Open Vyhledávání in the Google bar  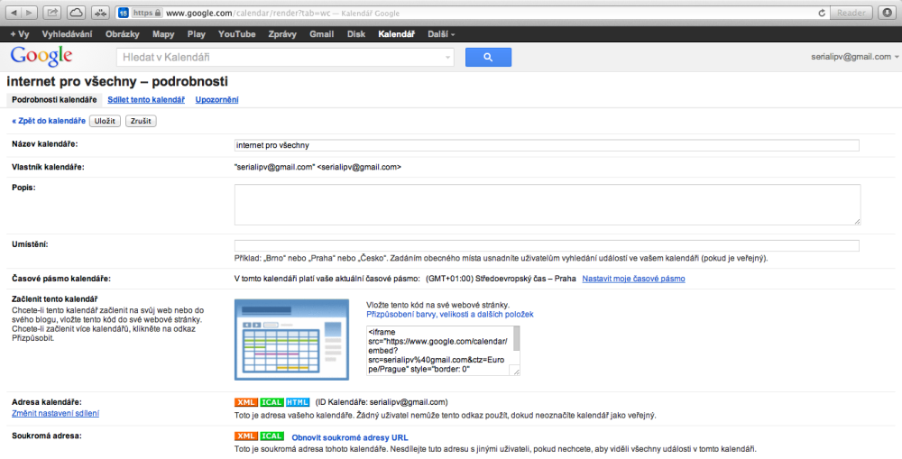point(67,34)
